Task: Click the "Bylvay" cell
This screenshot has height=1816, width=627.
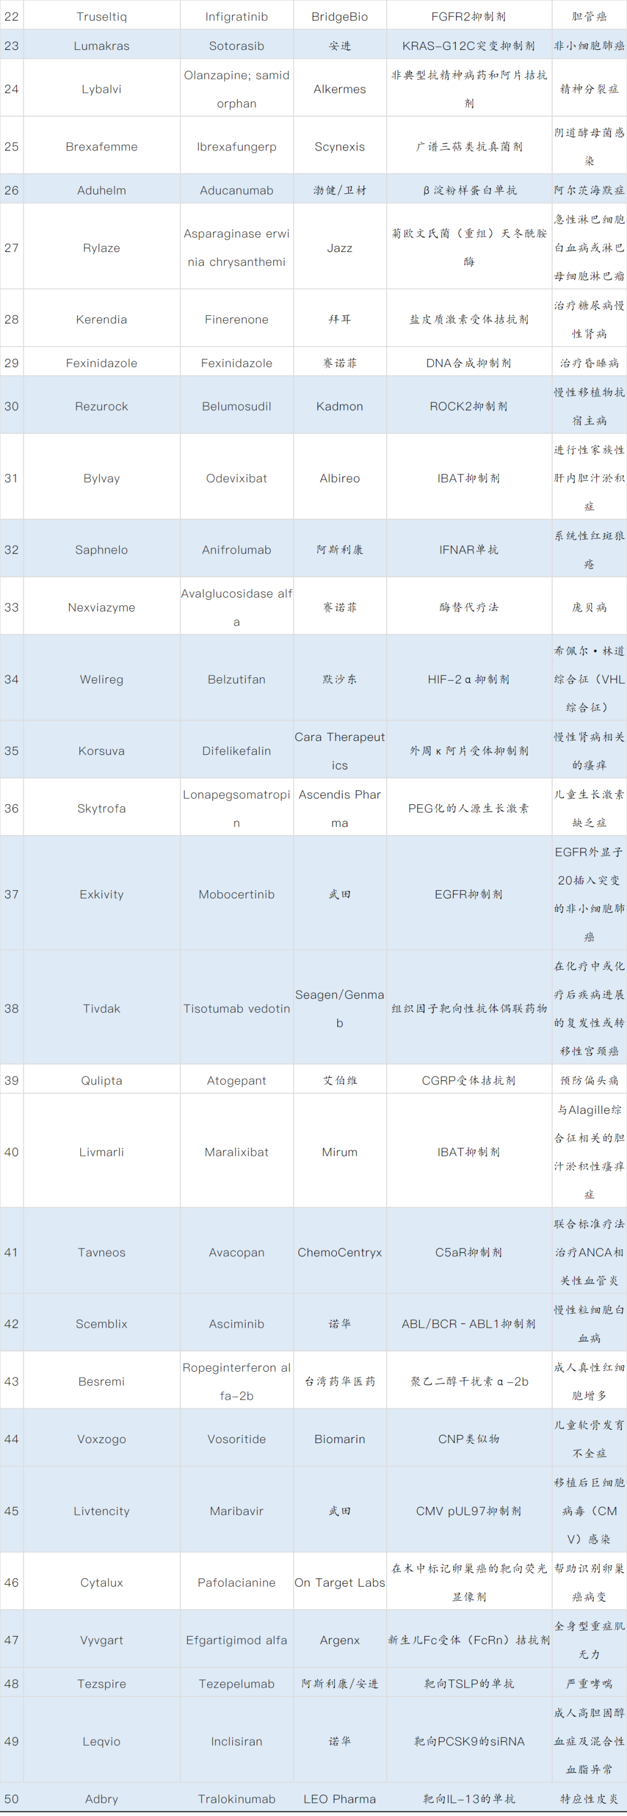Action: (102, 478)
